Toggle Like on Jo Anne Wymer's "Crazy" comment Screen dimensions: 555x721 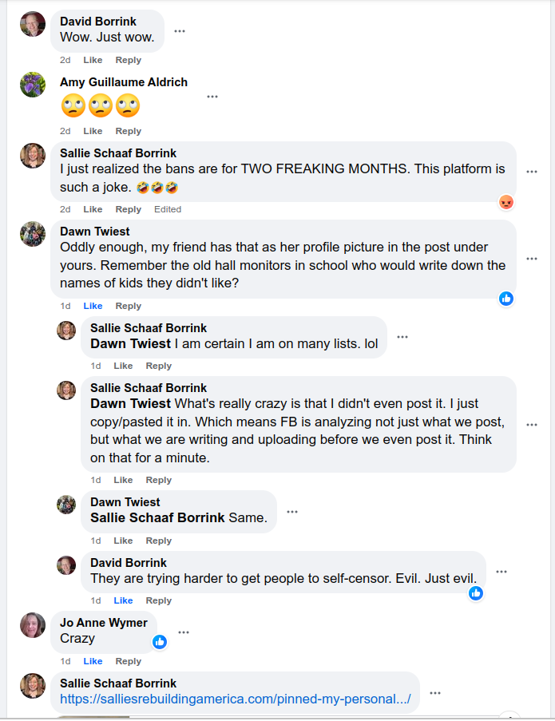pos(93,661)
